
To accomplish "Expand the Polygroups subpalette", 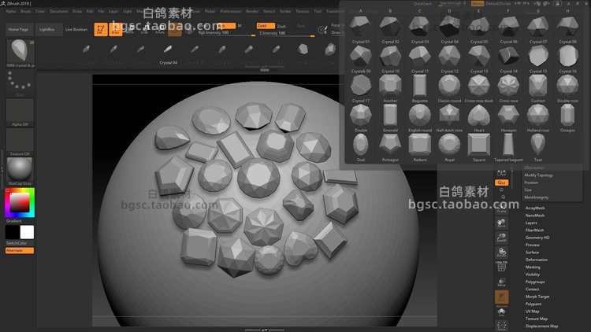I will click(x=535, y=282).
